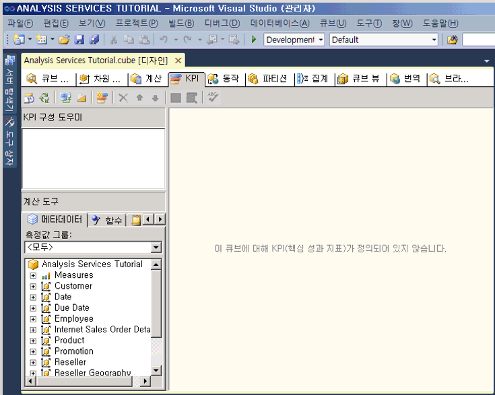495x395 pixels.
Task: Switch to the 큐브 뷰 tab
Action: pos(358,79)
